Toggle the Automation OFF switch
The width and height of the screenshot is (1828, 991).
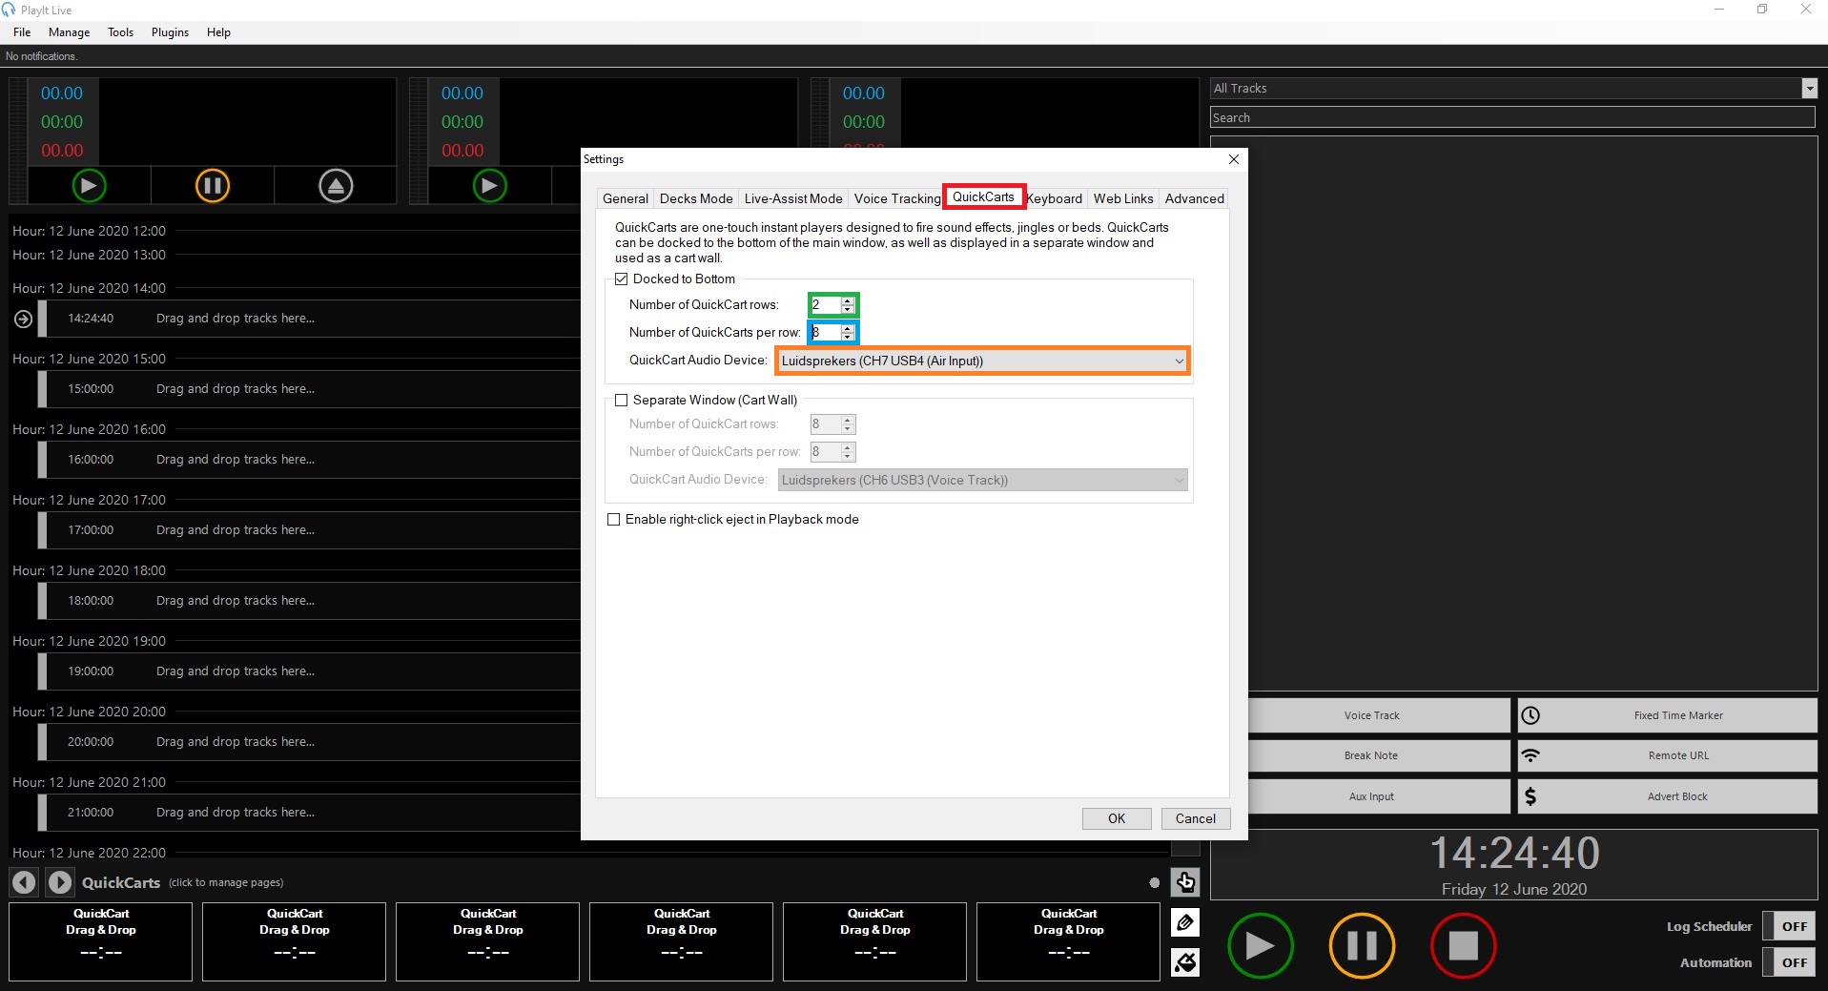[1793, 962]
